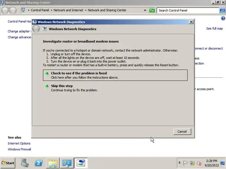The image size is (226, 169).
Task: Launch Server Manager from taskbar
Action: click(25, 163)
